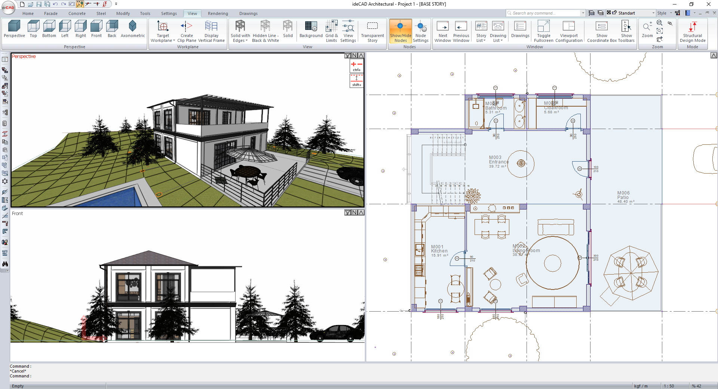The height and width of the screenshot is (389, 718).
Task: Switch to Perspective view
Action: (14, 29)
